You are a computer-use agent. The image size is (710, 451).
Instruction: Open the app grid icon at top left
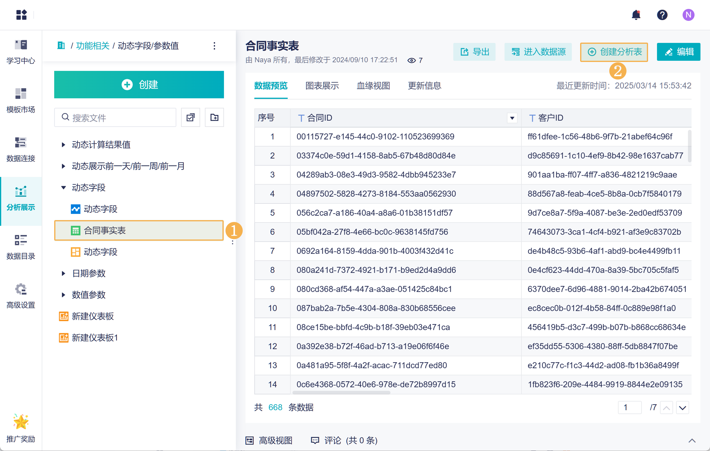click(21, 15)
